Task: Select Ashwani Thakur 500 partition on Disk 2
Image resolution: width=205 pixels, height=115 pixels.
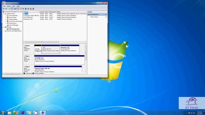Action: point(58,69)
